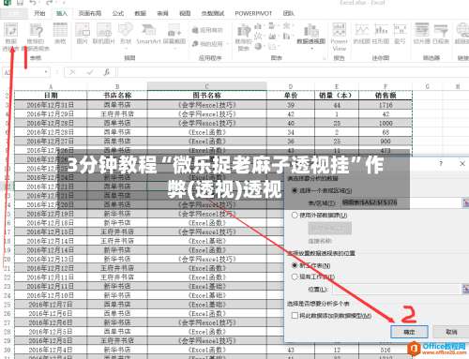Click the sales value cell 1716
This screenshot has width=469, height=359.
click(386, 105)
